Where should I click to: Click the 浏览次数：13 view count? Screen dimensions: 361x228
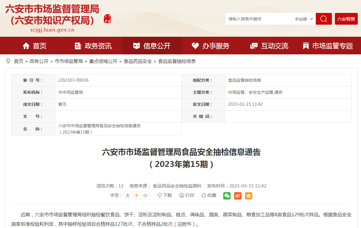(x=110, y=186)
